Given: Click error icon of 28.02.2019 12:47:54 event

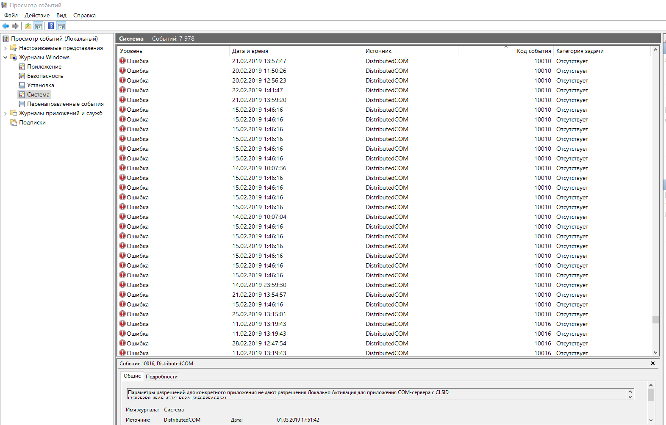Looking at the screenshot, I should pos(122,343).
